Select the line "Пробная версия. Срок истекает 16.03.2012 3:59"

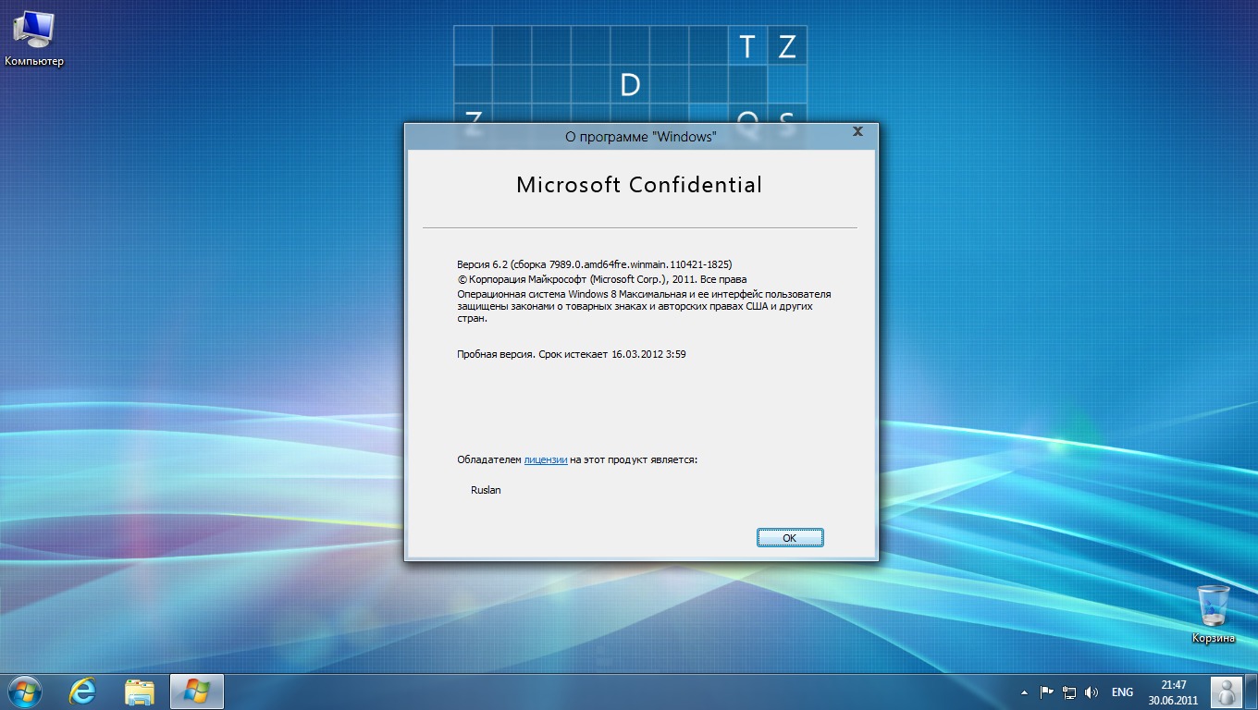click(572, 353)
